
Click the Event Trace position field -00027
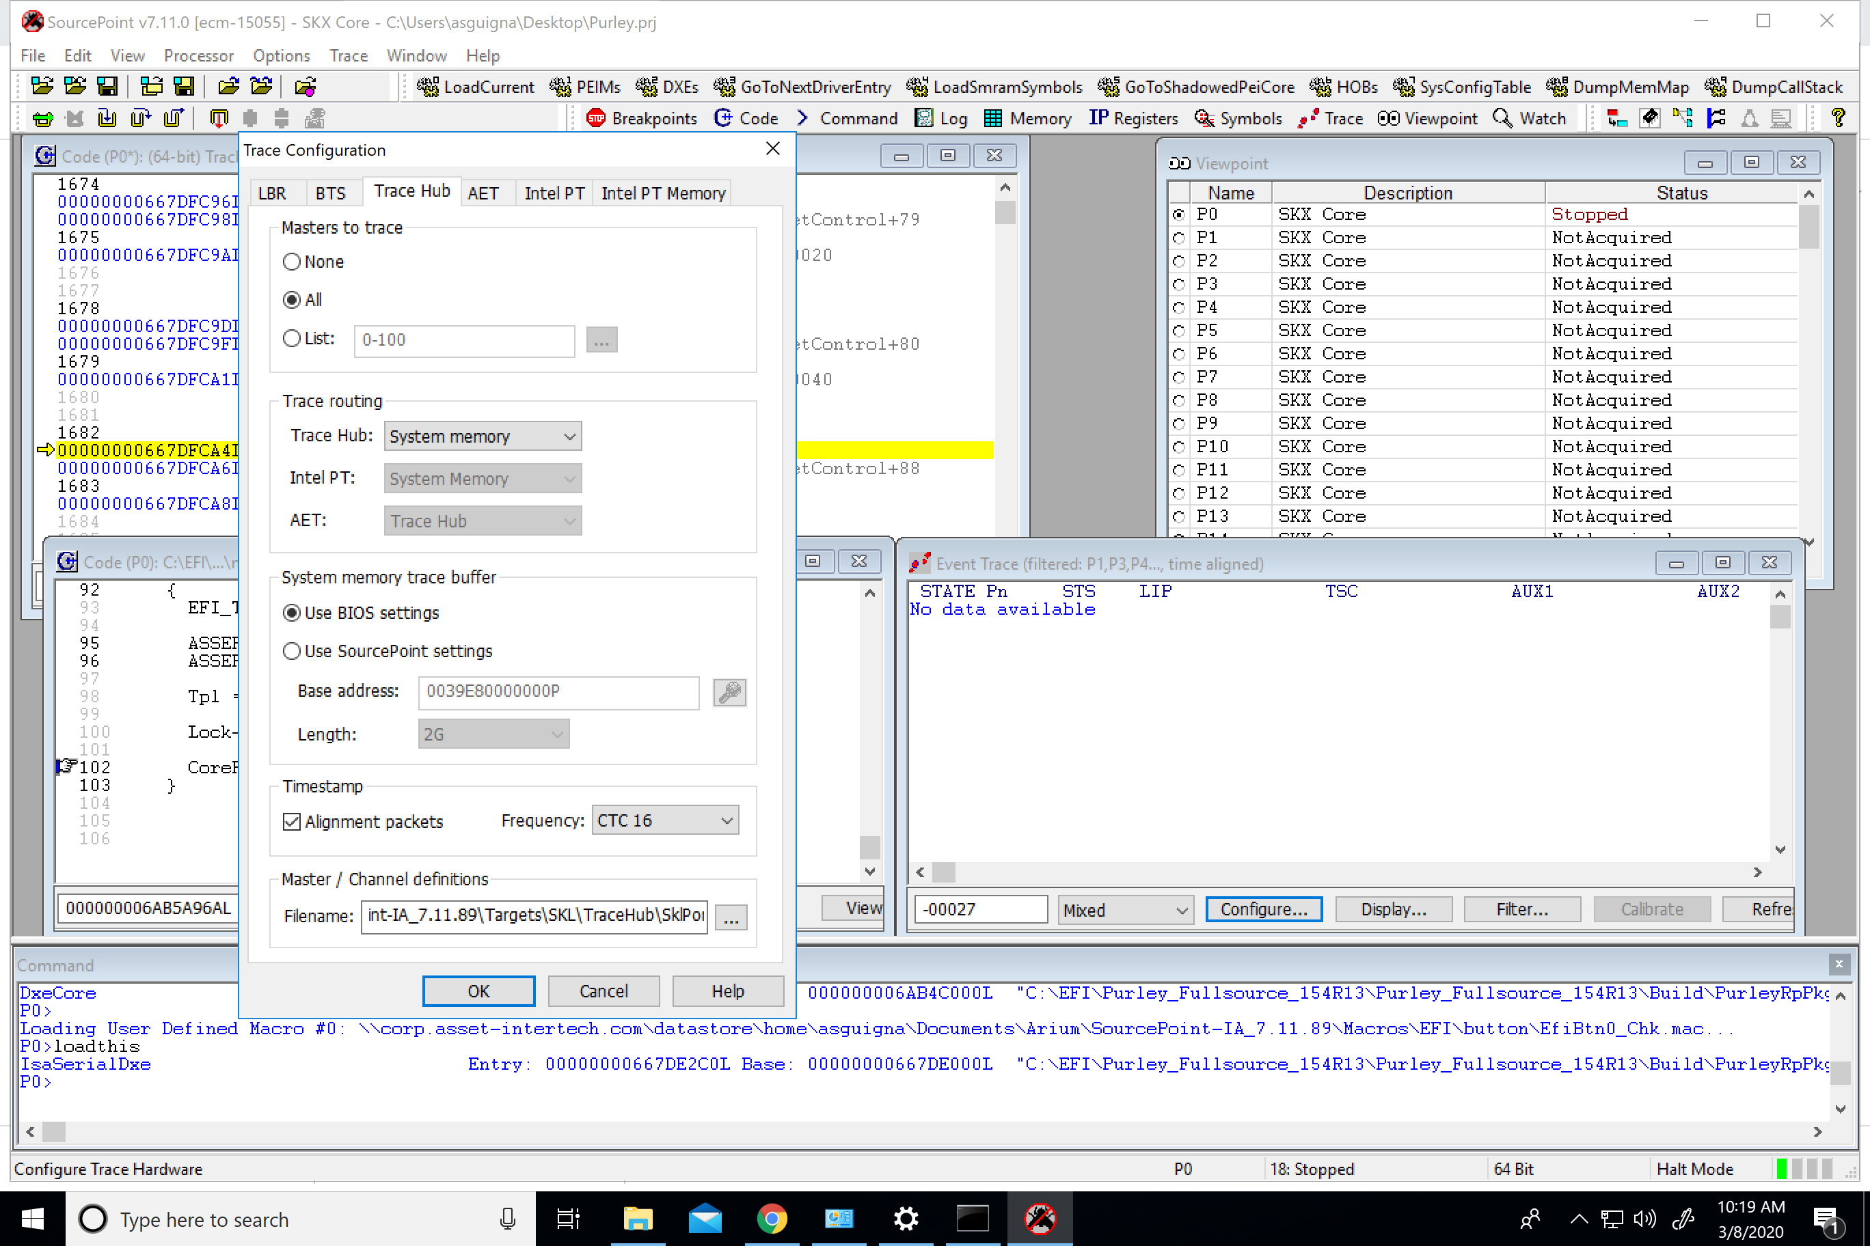(x=980, y=909)
